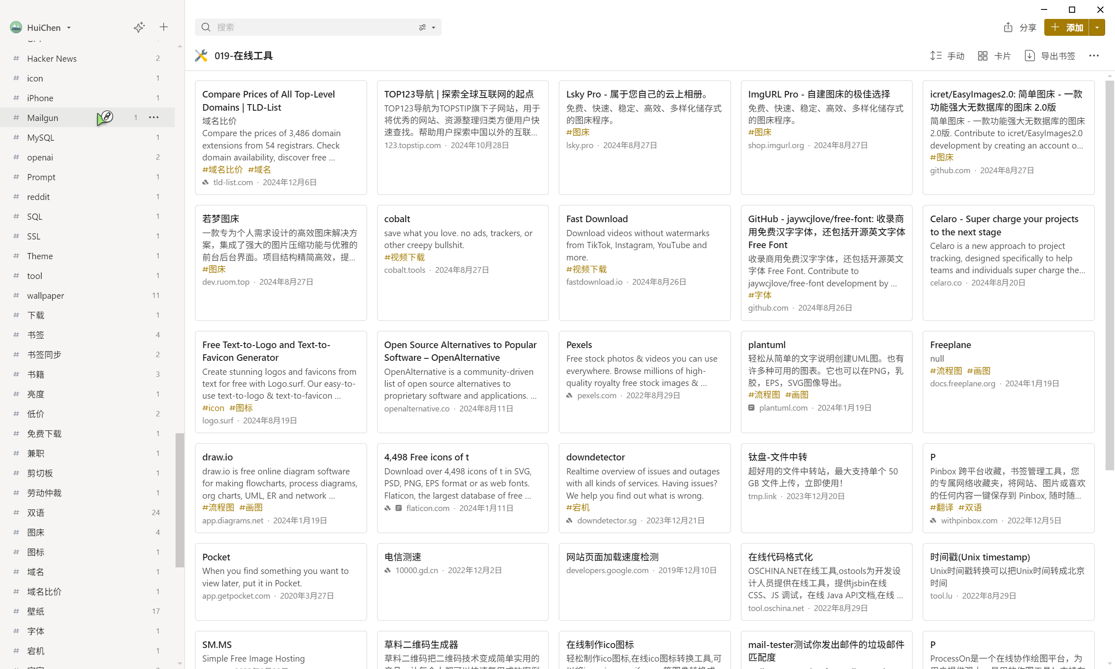Click the wrench icon of 019-在线工具

click(201, 56)
